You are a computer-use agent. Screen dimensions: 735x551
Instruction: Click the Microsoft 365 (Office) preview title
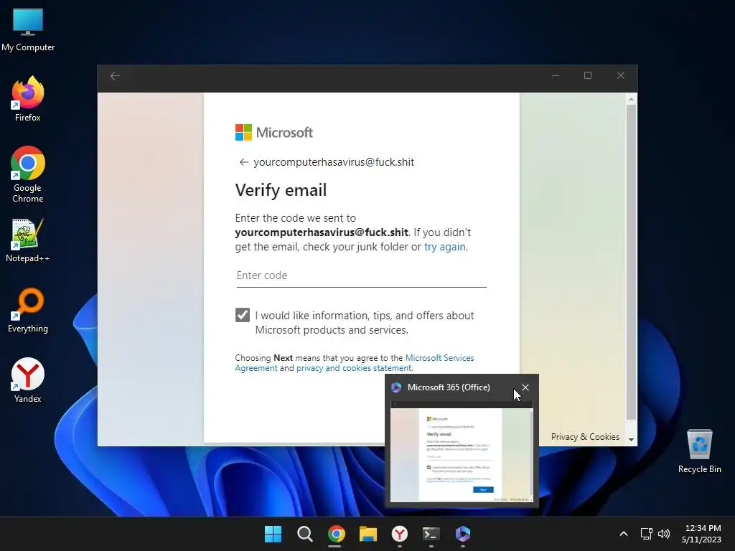pyautogui.click(x=449, y=387)
